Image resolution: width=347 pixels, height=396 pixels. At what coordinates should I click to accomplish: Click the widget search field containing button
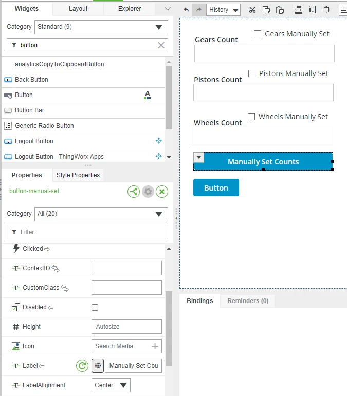tap(87, 45)
